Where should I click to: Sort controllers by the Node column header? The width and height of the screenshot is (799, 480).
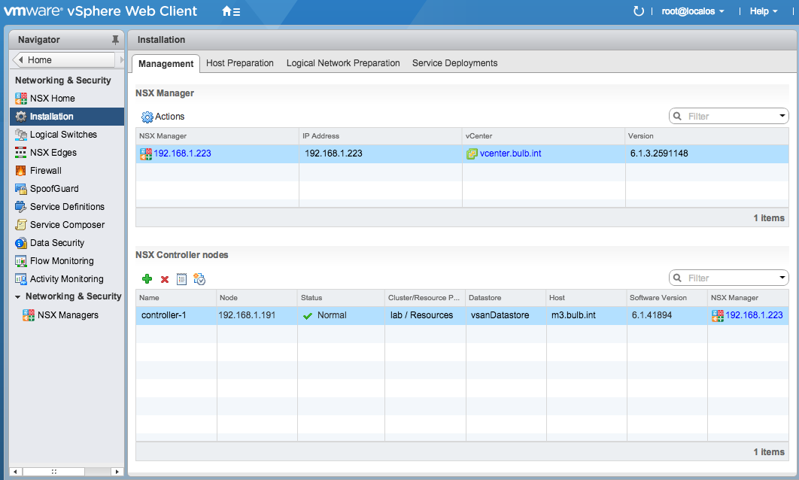(257, 298)
